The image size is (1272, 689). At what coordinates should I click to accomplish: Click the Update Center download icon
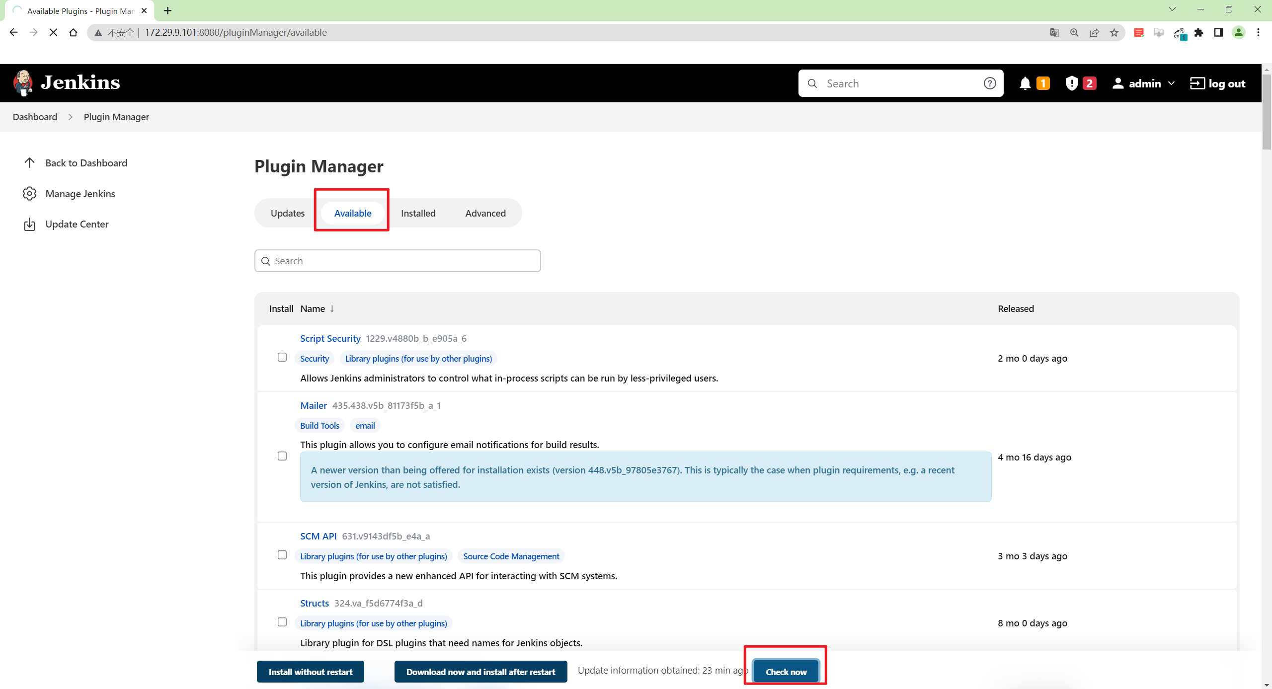tap(30, 224)
